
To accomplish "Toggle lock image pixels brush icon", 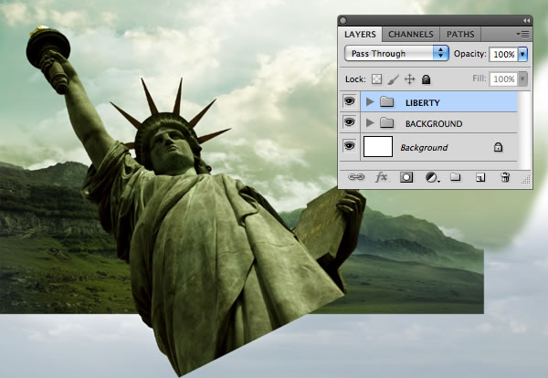I will 393,79.
